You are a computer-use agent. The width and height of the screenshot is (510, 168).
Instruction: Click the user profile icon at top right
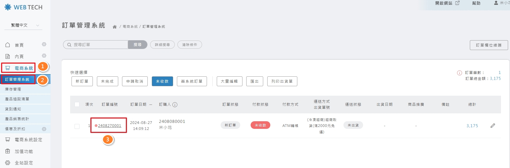496,3
